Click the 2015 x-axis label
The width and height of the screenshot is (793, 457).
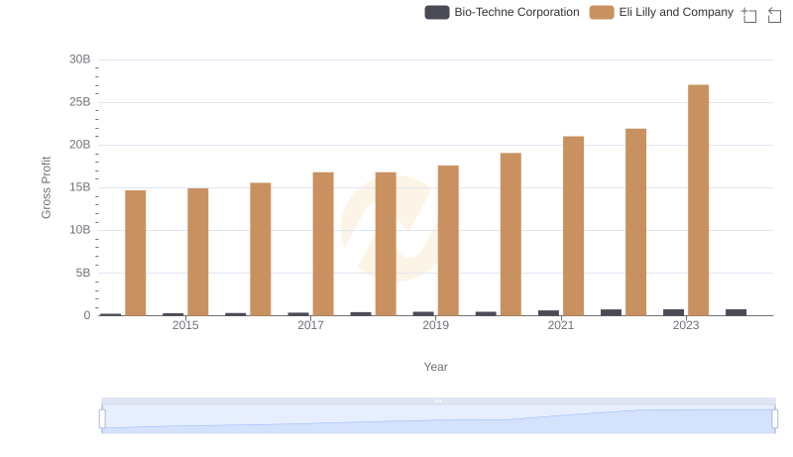[185, 325]
